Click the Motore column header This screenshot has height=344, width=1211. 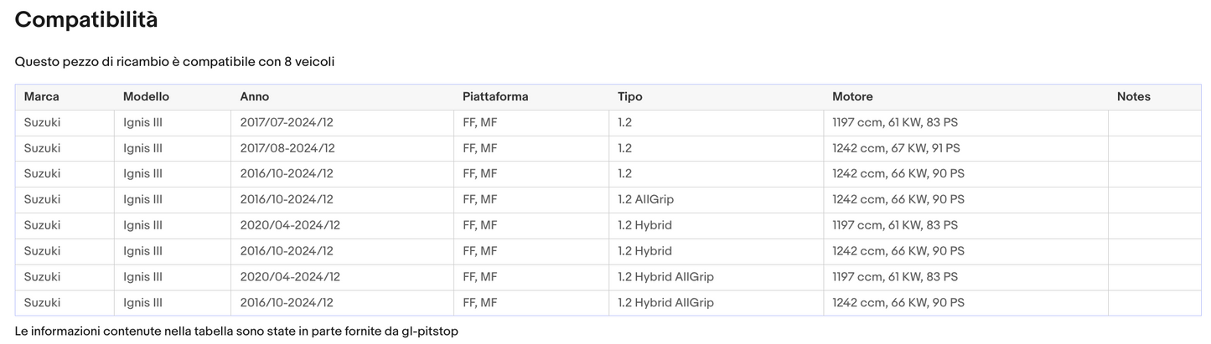852,97
